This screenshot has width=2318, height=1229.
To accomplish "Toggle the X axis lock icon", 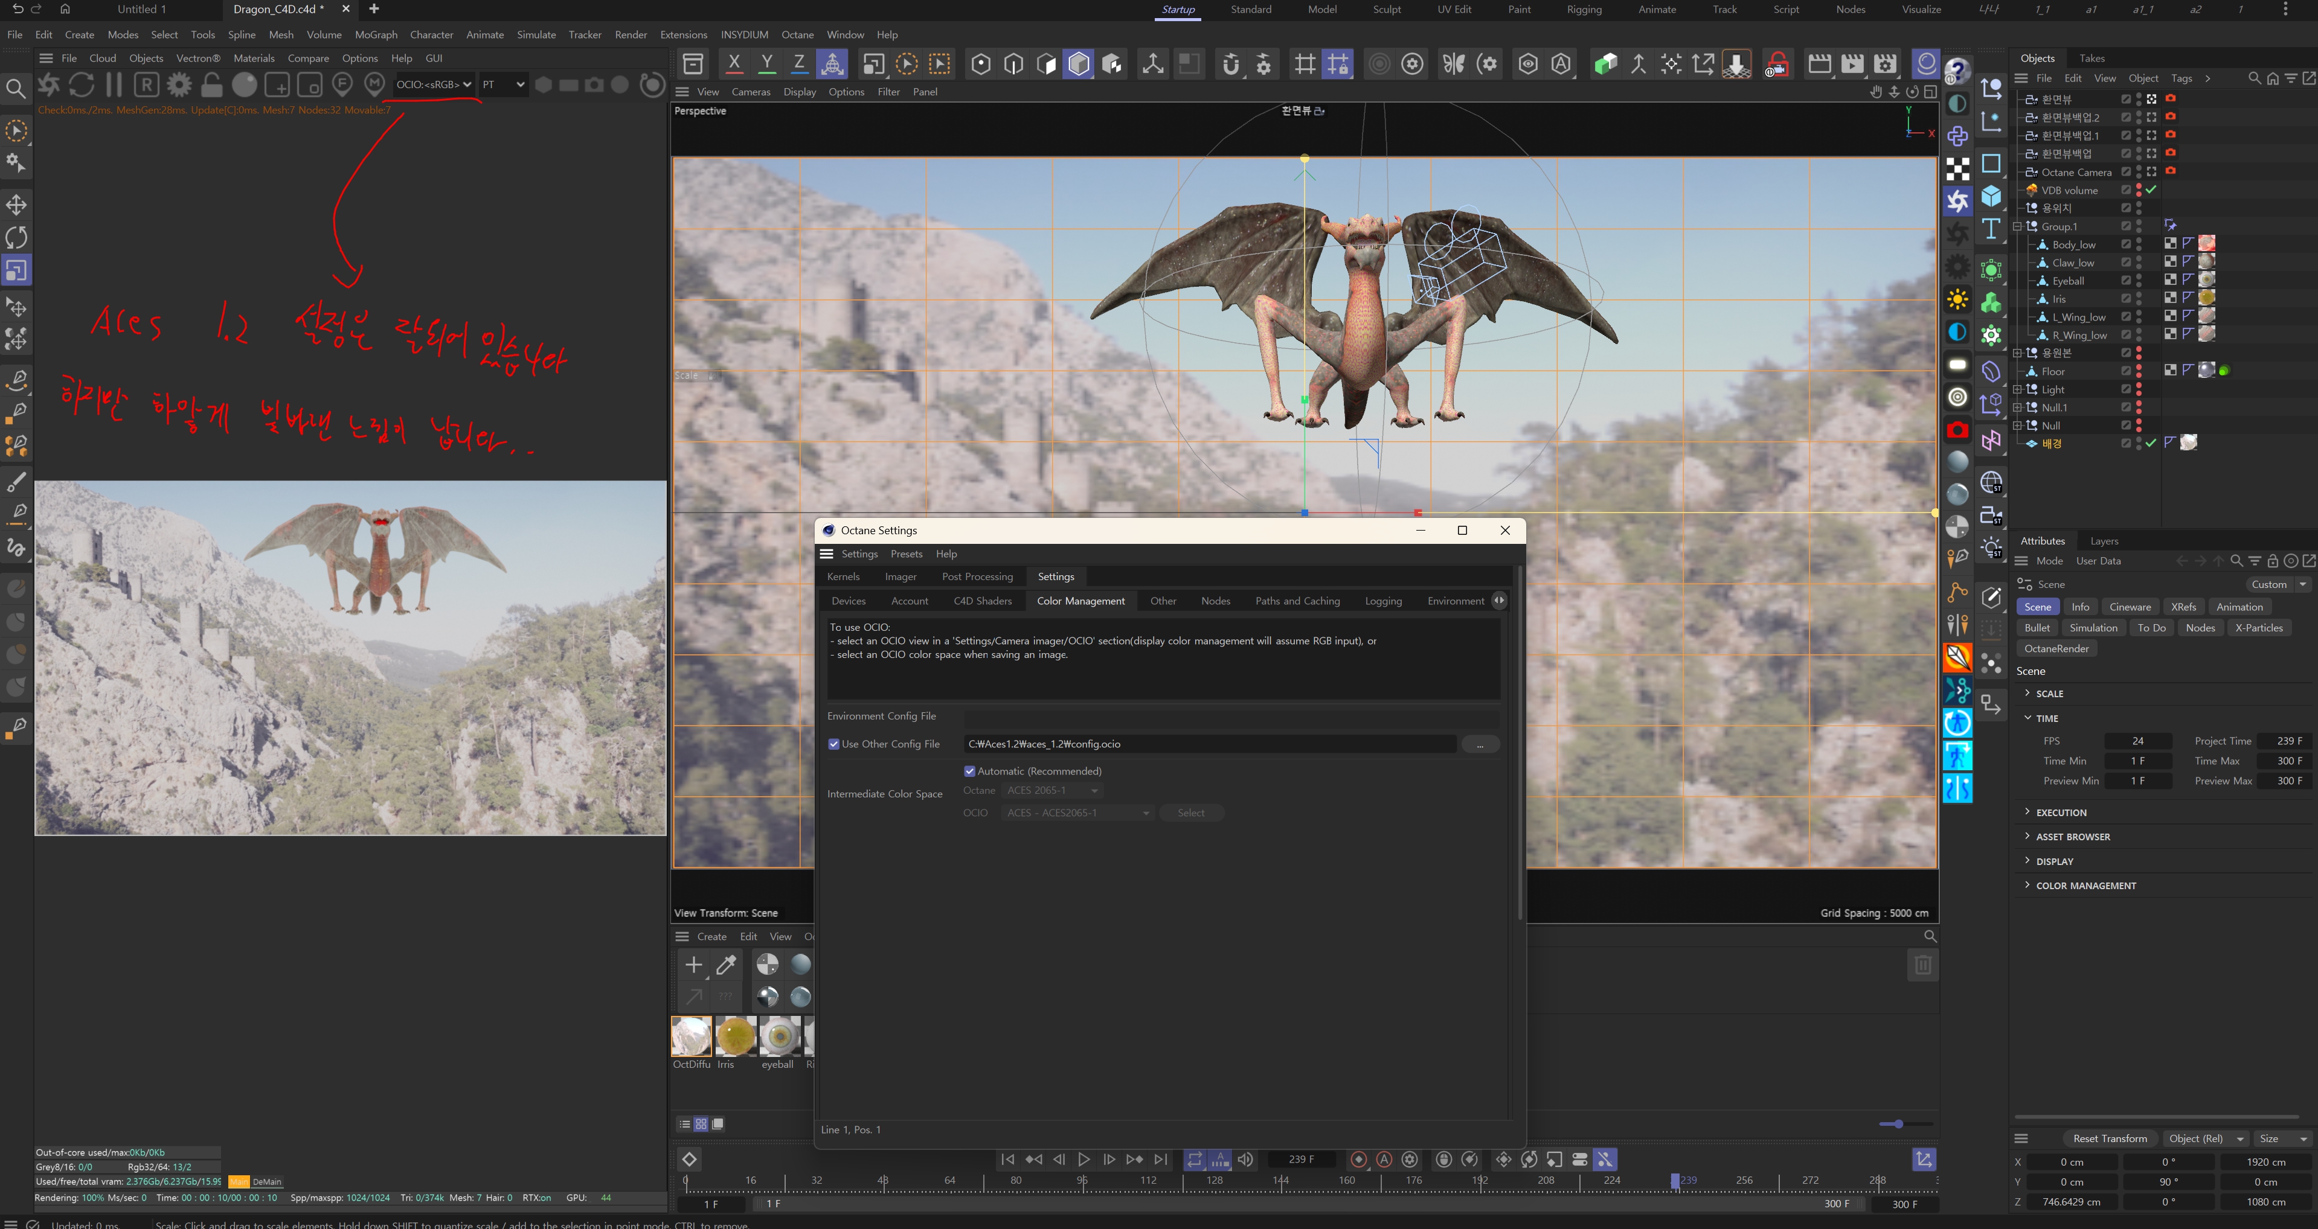I will click(x=734, y=63).
